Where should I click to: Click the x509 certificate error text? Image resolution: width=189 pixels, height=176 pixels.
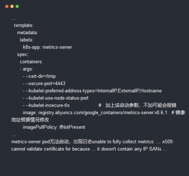coord(93,145)
